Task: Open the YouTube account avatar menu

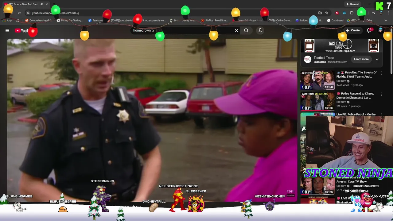Action: click(x=381, y=30)
